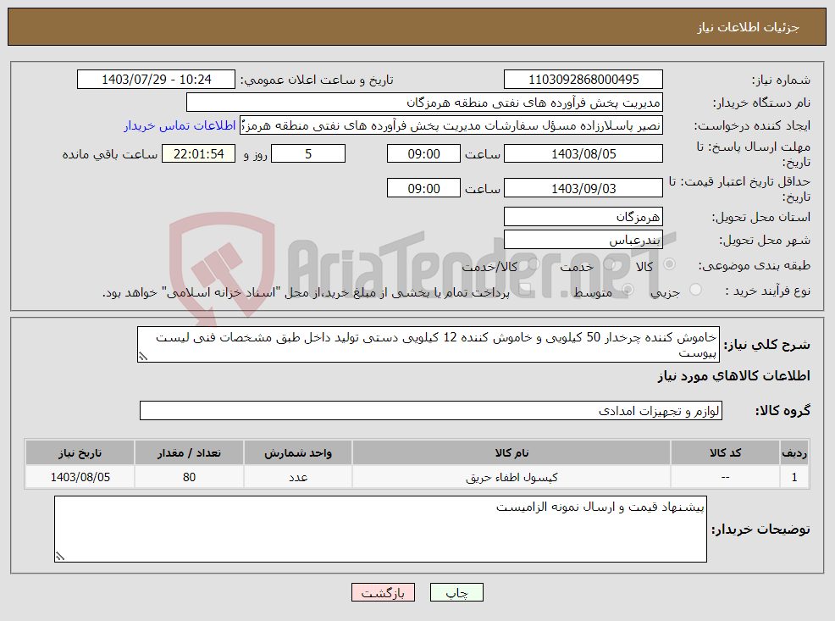This screenshot has width=835, height=621.
Task: Click the بازگشت (back) button
Action: click(x=383, y=592)
